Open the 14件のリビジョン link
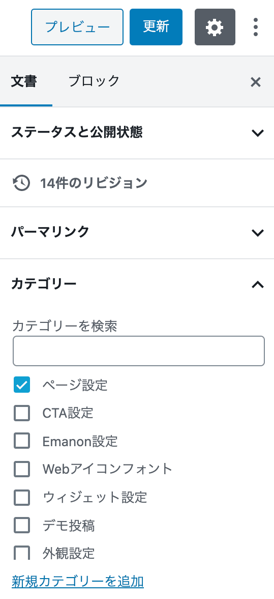The height and width of the screenshot is (599, 274). click(94, 183)
